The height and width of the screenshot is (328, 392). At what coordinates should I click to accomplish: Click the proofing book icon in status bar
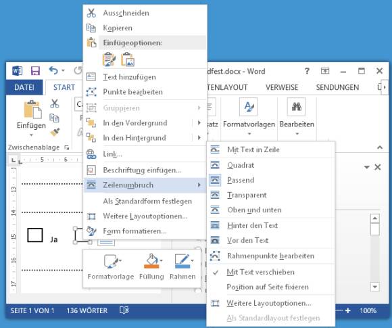pos(124,310)
